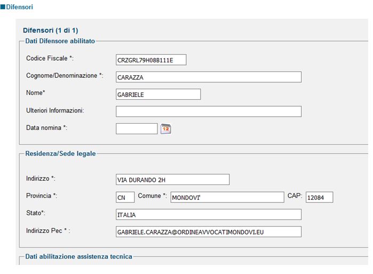Select the Nome field with GABRIELE
This screenshot has height=274, width=373.
158,94
